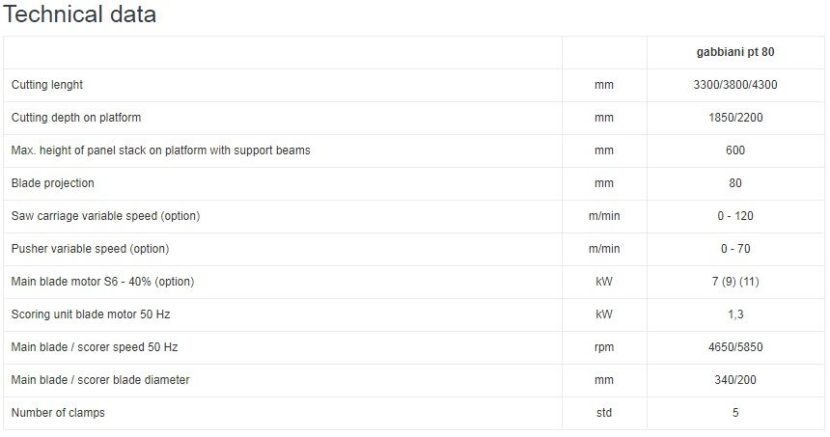
Task: Select the gabbiani pt 80 column header
Action: coord(735,52)
